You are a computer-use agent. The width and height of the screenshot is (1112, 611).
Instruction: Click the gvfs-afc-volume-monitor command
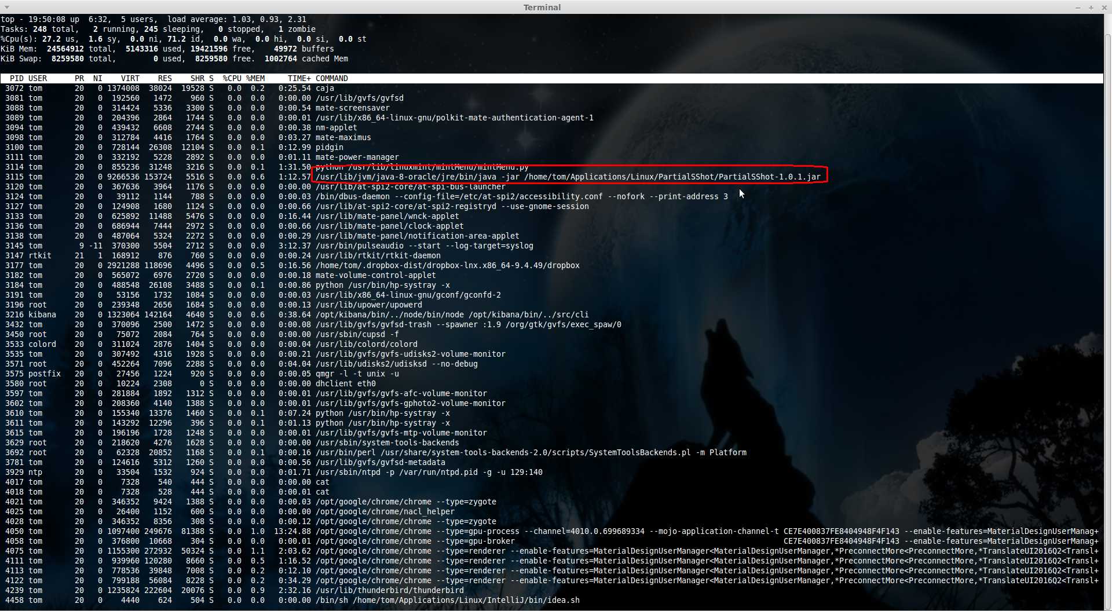point(401,393)
